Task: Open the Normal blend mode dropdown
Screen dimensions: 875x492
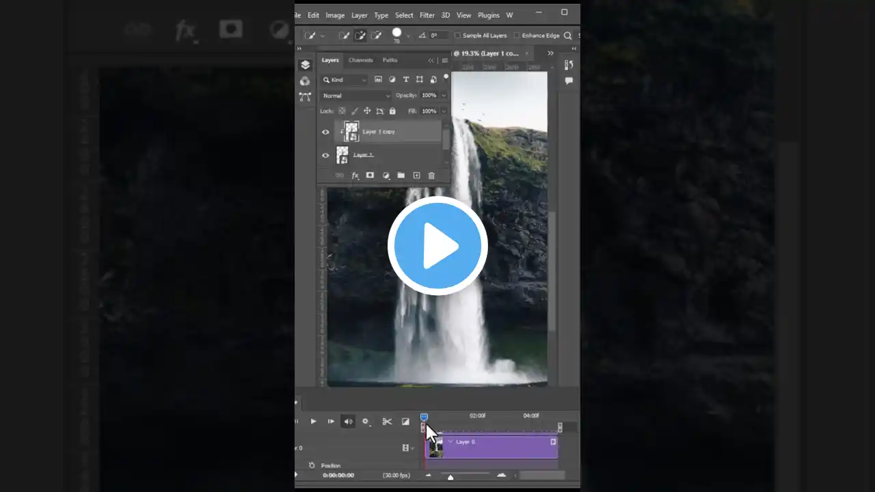Action: tap(355, 96)
